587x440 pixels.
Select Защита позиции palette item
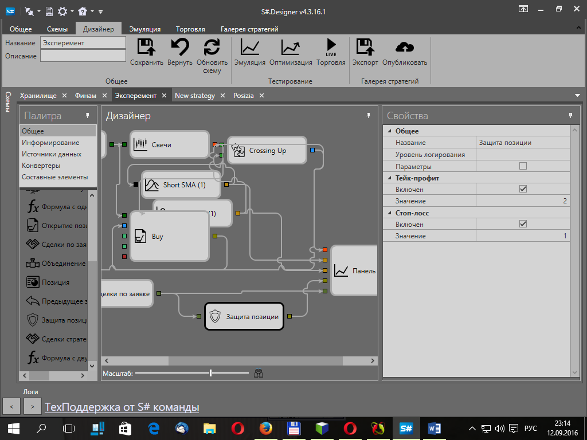(56, 320)
